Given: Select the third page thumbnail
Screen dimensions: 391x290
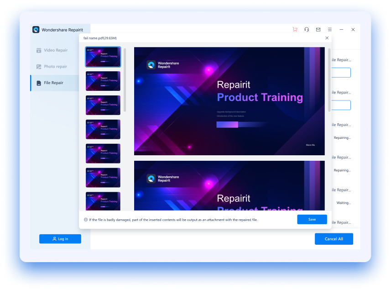Looking at the screenshot, I should pos(103,105).
